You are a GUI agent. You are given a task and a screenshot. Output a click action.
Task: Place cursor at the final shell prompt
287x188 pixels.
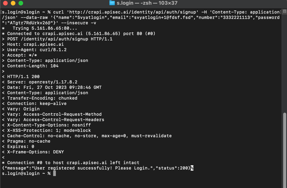tap(54, 173)
